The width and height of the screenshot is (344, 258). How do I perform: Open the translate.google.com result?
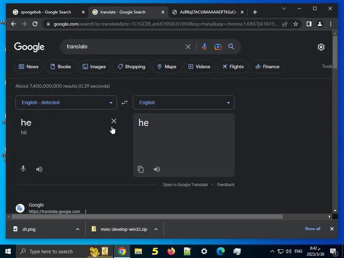coord(54,212)
